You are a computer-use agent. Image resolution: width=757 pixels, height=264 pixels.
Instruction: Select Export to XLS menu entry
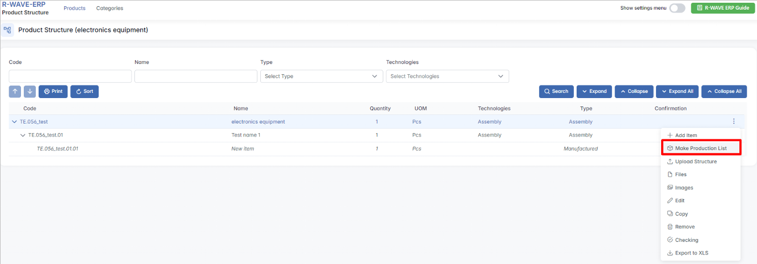click(691, 253)
